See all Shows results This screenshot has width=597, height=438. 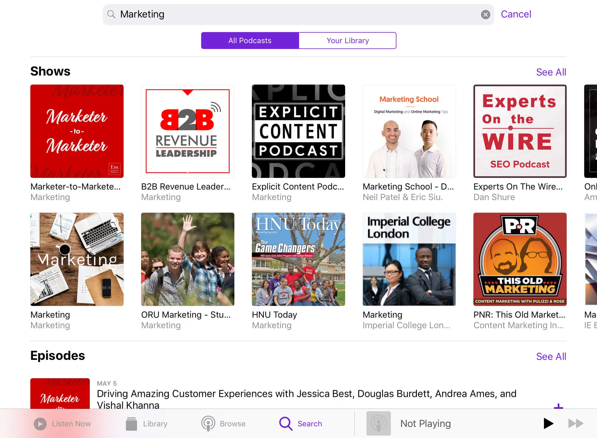[x=551, y=72]
